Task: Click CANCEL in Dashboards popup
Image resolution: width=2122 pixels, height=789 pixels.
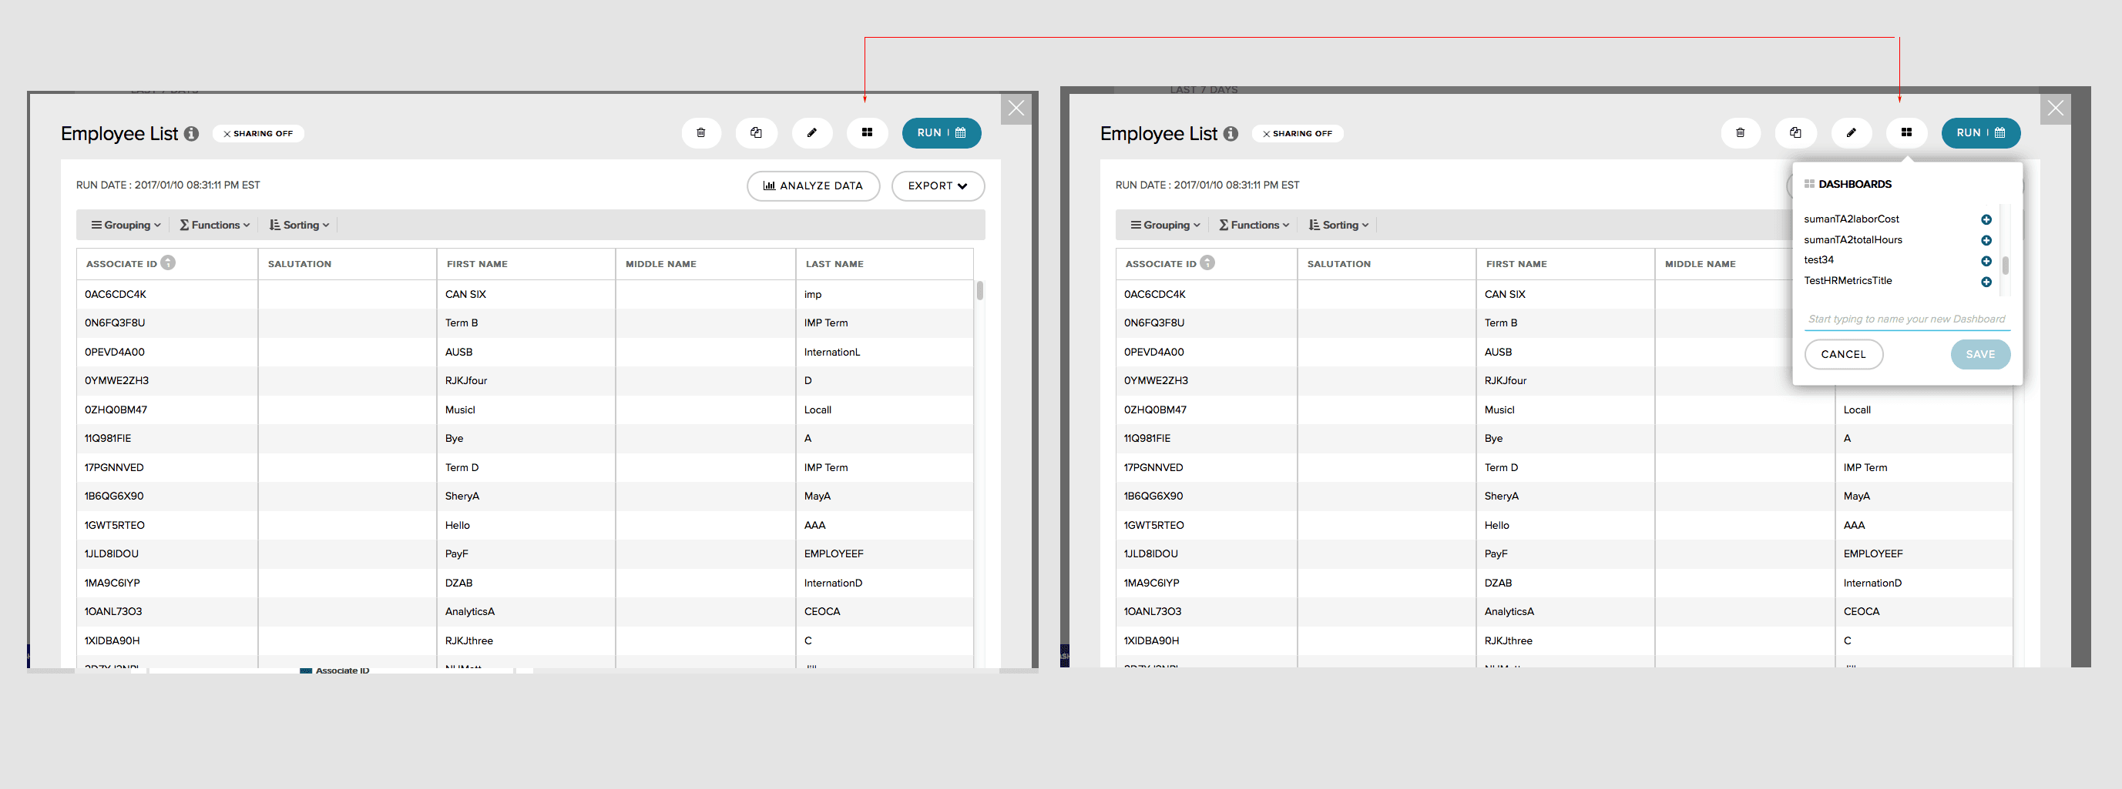Action: [x=1844, y=355]
